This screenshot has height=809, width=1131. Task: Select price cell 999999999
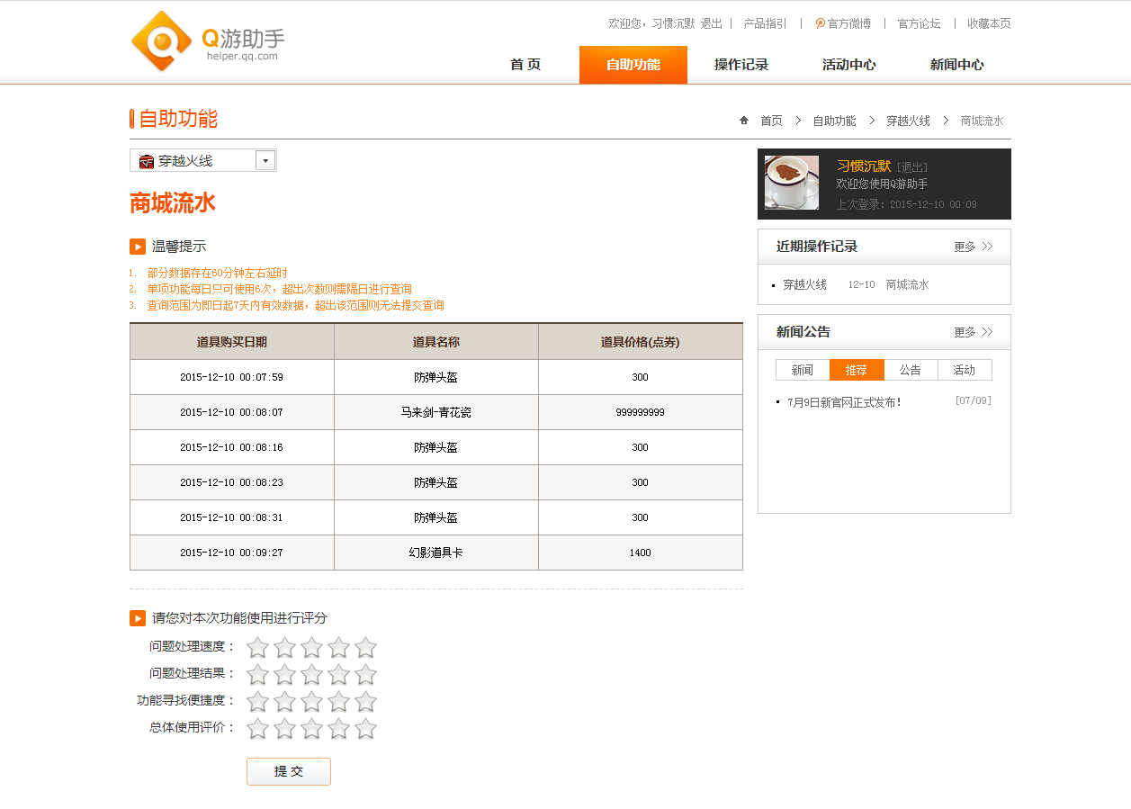(641, 412)
